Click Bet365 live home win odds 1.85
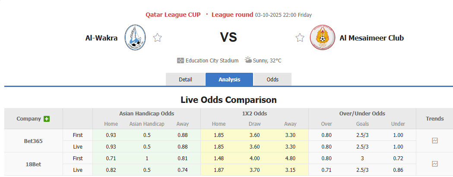This screenshot has height=177, width=453. 219,147
